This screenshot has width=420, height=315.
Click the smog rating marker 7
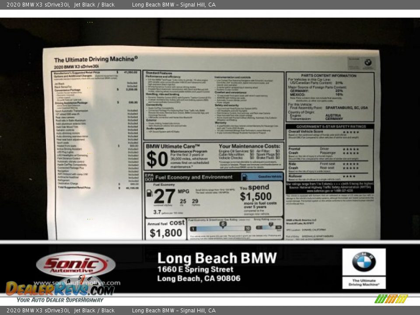point(271,224)
